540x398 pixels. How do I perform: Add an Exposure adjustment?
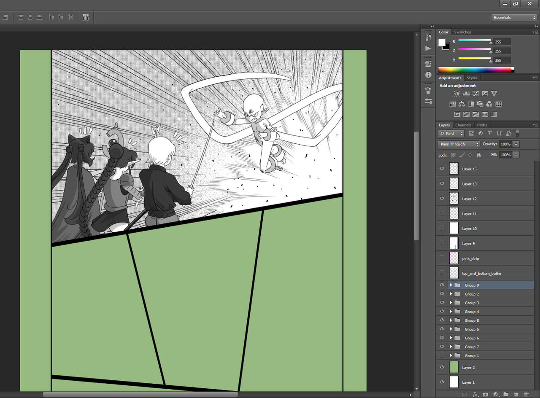click(485, 94)
